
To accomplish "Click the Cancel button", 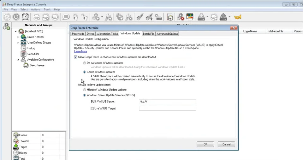I will pyautogui.click(x=226, y=144).
